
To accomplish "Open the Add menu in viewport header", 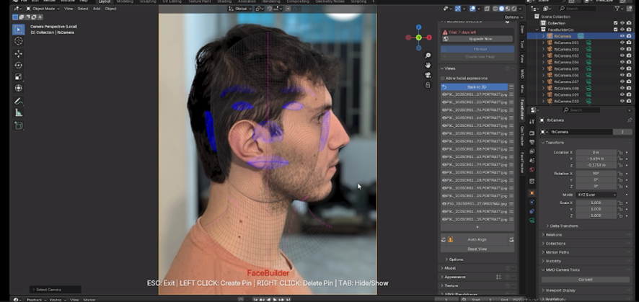I will coord(96,9).
